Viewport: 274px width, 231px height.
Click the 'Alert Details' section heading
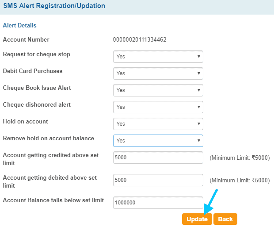click(19, 26)
